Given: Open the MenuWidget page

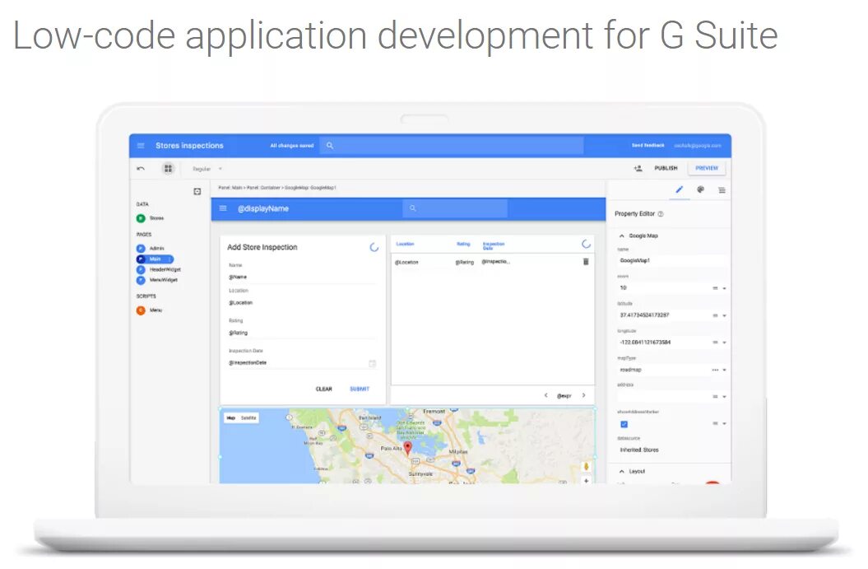Looking at the screenshot, I should pos(157,280).
